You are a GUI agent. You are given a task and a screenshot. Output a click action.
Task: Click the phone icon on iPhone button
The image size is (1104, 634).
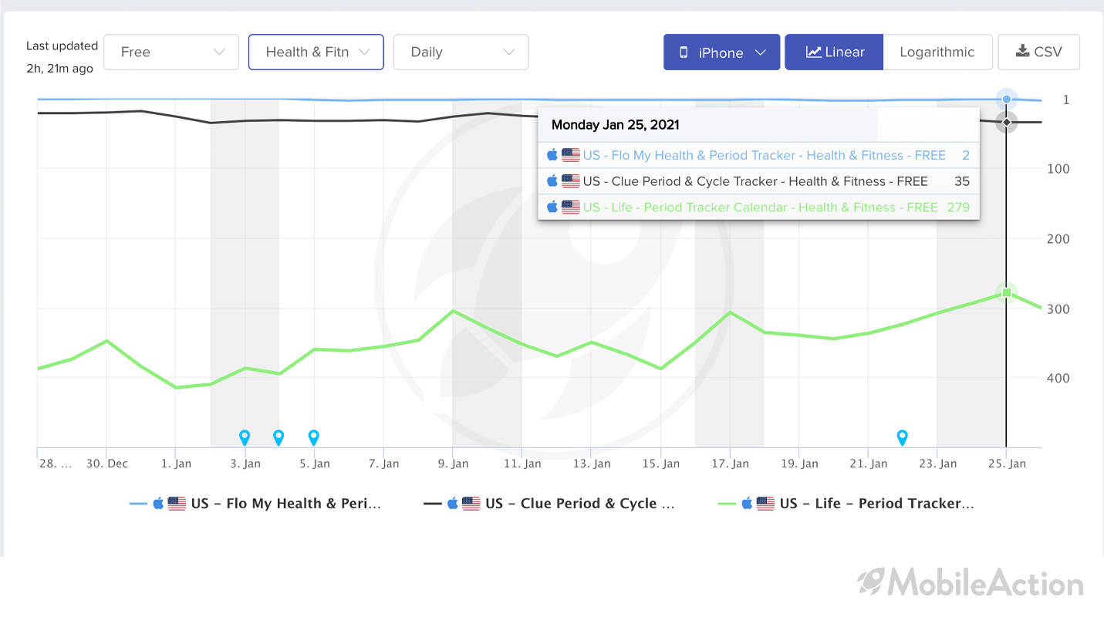(x=683, y=52)
